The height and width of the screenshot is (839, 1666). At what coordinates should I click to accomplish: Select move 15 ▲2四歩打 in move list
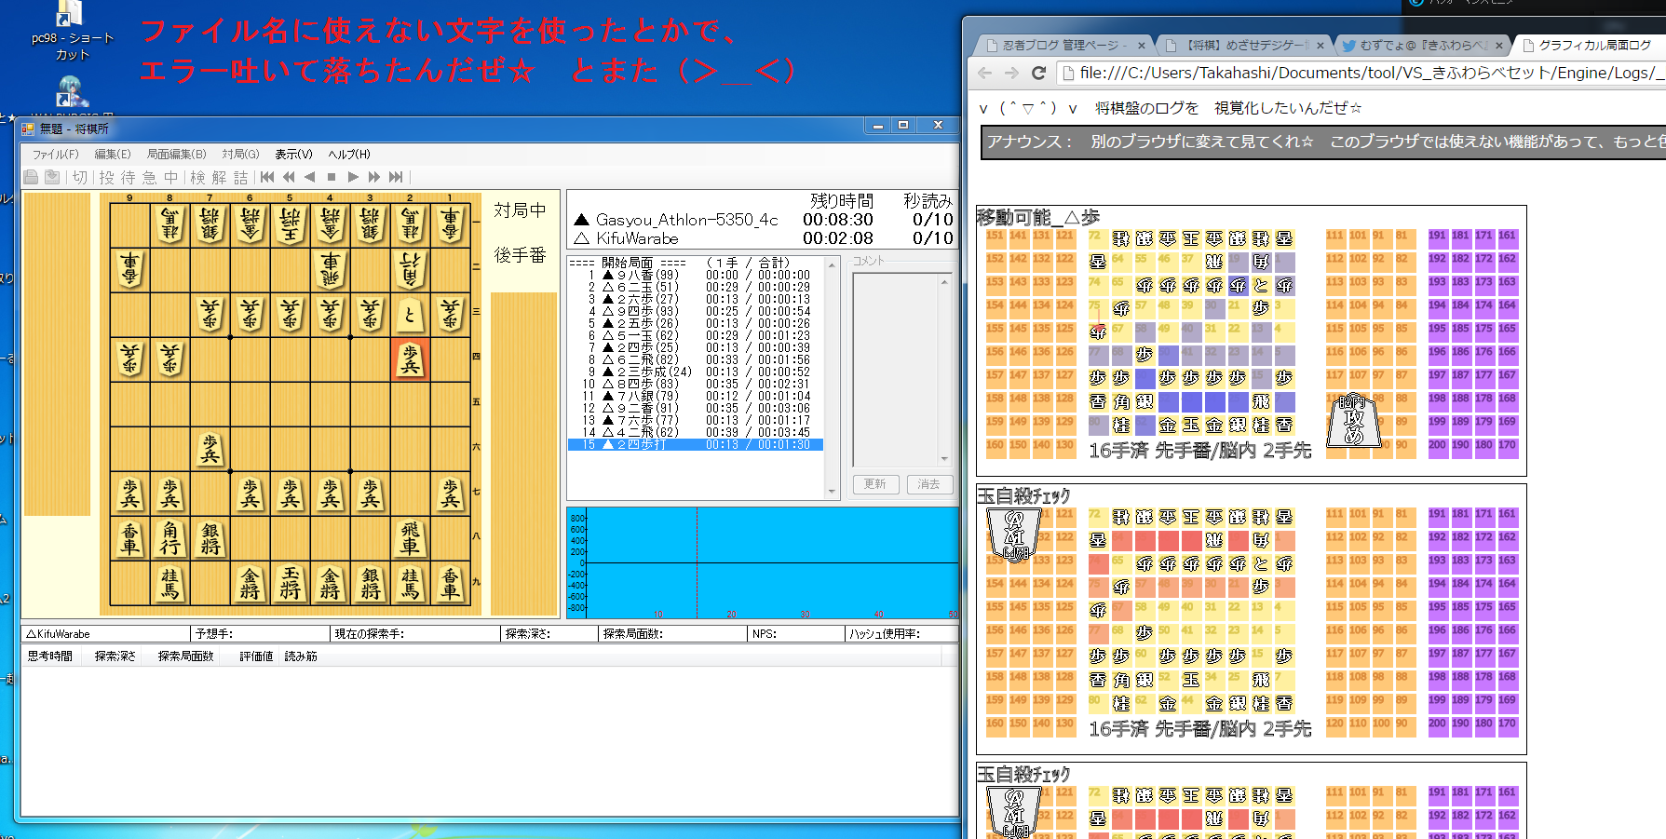pyautogui.click(x=696, y=445)
